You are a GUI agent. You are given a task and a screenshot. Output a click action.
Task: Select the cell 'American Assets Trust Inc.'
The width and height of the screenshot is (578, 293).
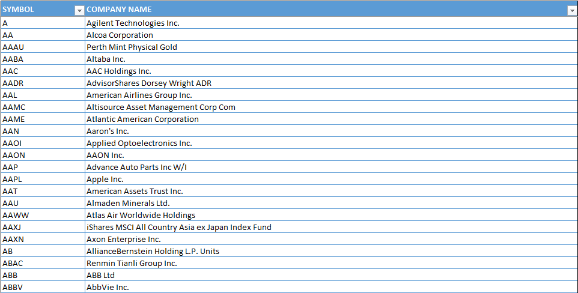coord(331,192)
